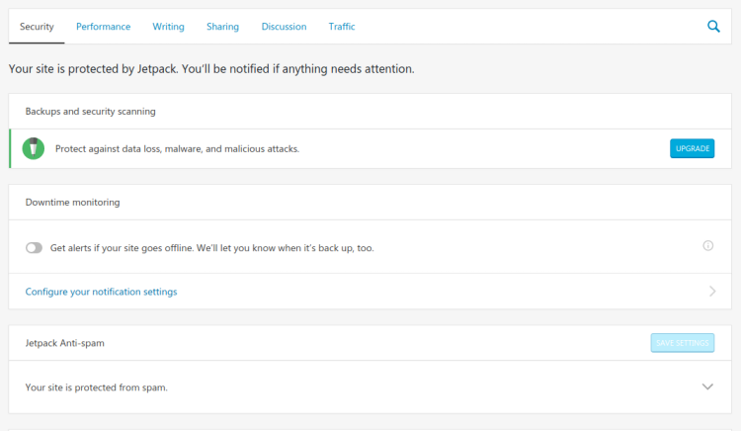Open notification settings arrow chevron
The height and width of the screenshot is (431, 741).
click(712, 291)
